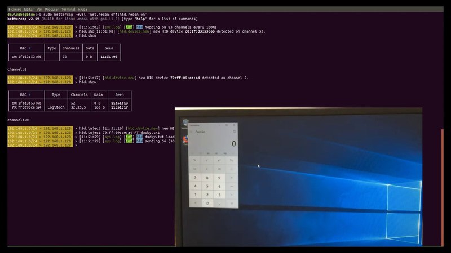The image size is (451, 253).
Task: Click the calculator decimal comma key
Action: coord(219,203)
